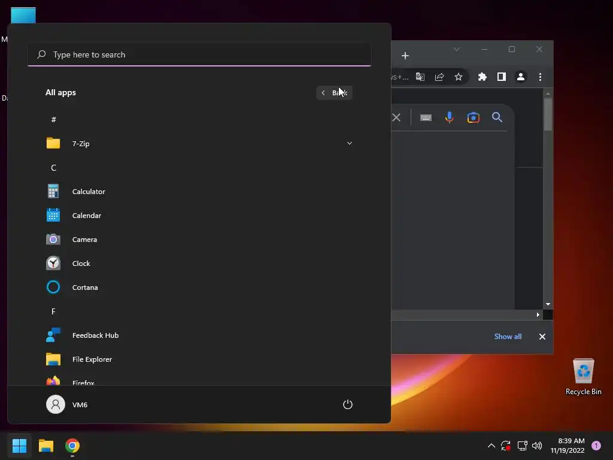The height and width of the screenshot is (460, 613).
Task: Expand the 7-Zip folder chevron
Action: [350, 144]
